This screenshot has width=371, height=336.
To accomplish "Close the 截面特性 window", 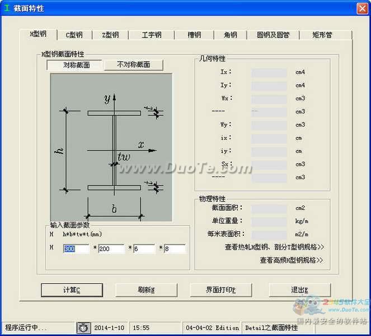I will tap(362, 8).
